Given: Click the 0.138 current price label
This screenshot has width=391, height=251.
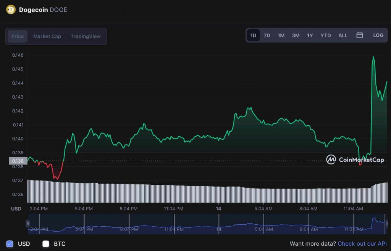Looking at the screenshot, I should [x=18, y=161].
